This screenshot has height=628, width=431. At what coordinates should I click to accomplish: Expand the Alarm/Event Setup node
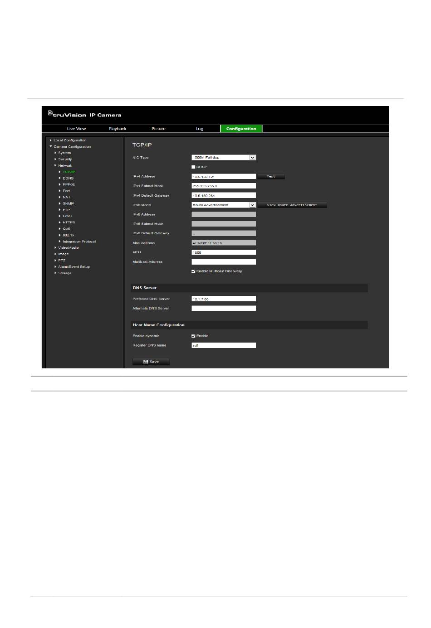[73, 267]
